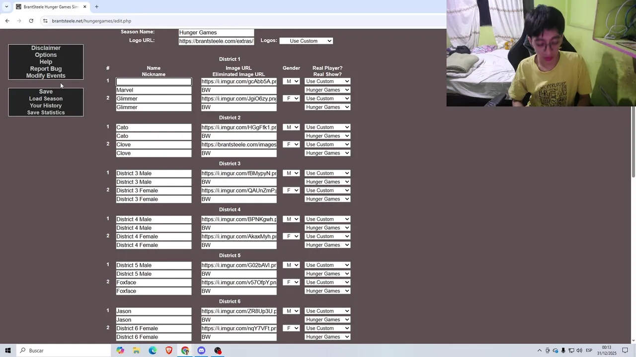636x357 pixels.
Task: Open the Options menu link
Action: click(46, 55)
